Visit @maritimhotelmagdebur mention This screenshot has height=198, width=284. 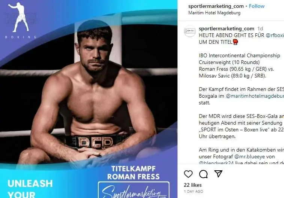pos(255,96)
